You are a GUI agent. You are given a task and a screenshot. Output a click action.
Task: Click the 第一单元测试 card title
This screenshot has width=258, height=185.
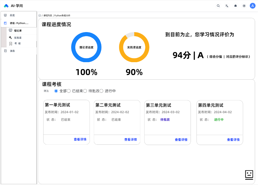[x=57, y=105]
